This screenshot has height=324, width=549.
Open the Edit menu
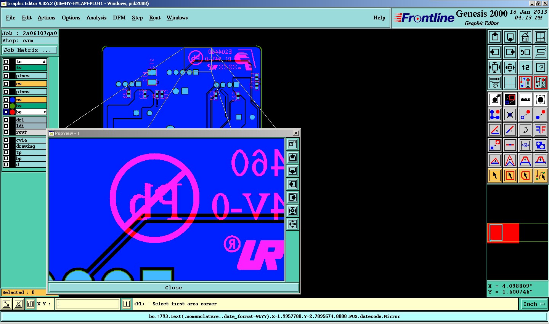[27, 18]
